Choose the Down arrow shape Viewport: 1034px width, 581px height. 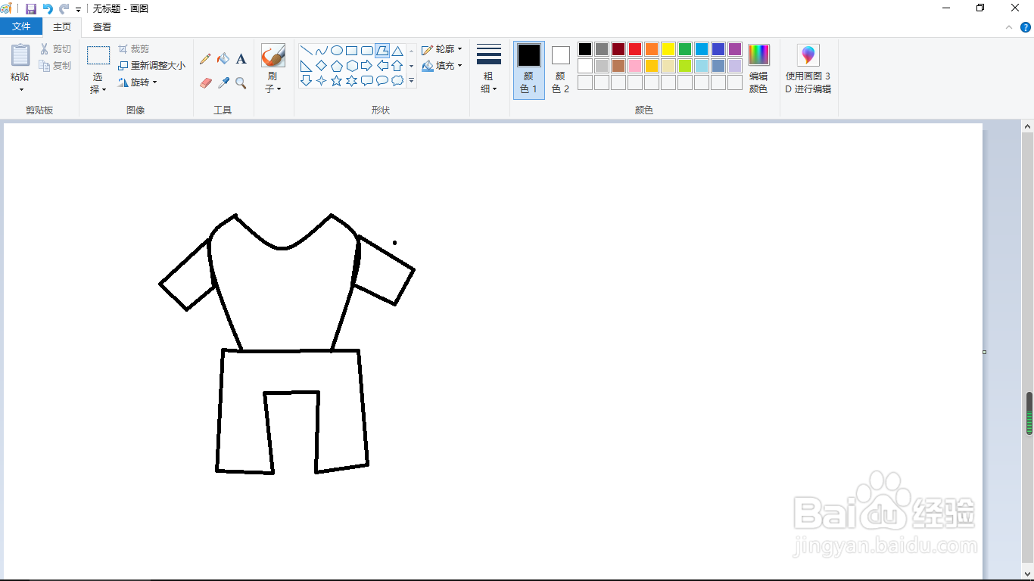point(307,80)
